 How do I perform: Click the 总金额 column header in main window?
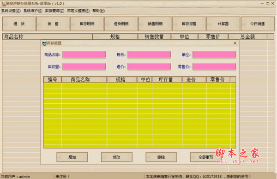[247, 37]
